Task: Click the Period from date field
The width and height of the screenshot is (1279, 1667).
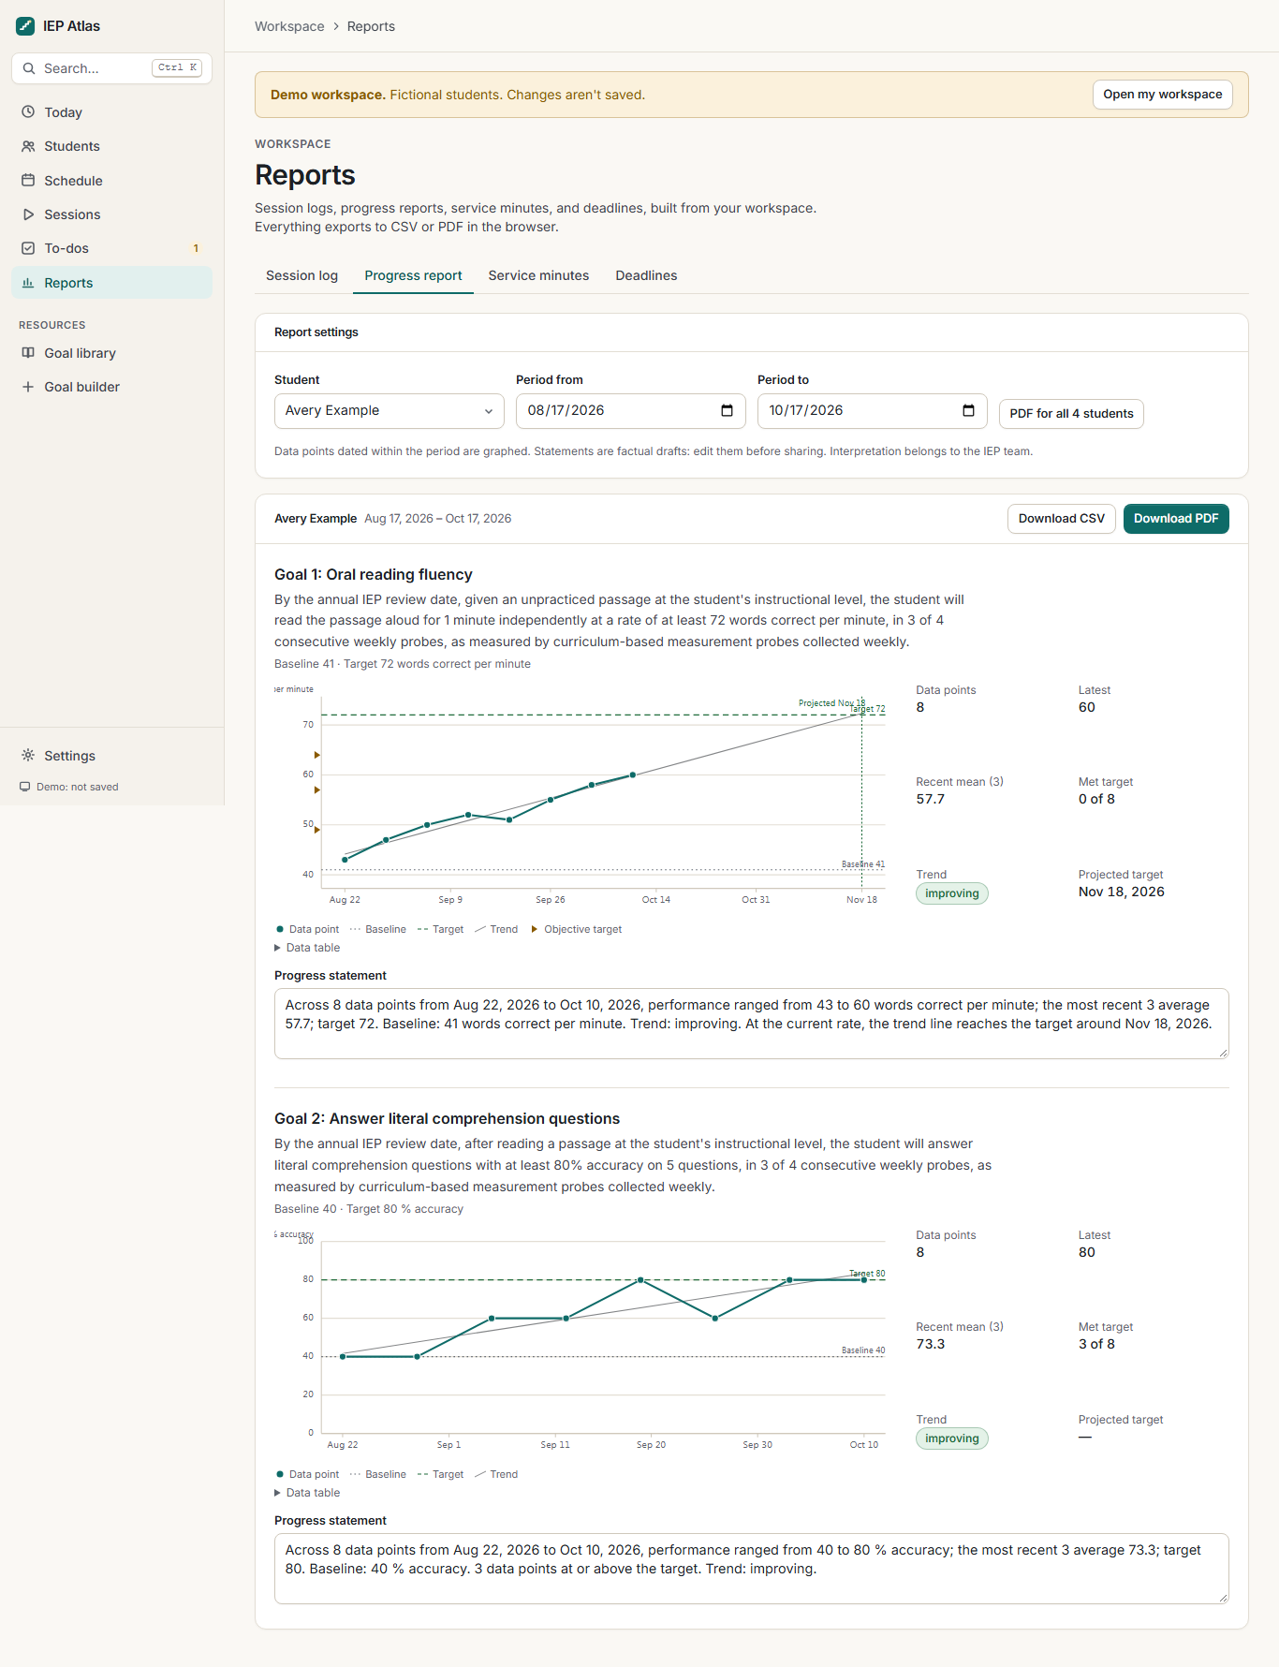Action: pyautogui.click(x=631, y=411)
